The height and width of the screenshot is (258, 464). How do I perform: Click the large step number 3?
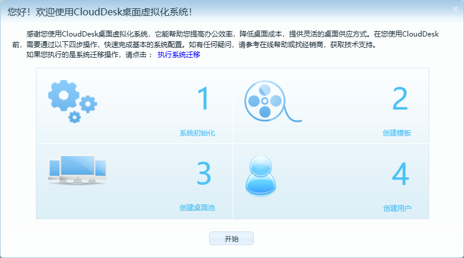[204, 173]
